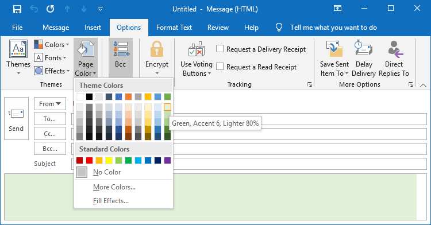Click the Encrypt padlock button
This screenshot has height=225, width=431.
tap(157, 57)
